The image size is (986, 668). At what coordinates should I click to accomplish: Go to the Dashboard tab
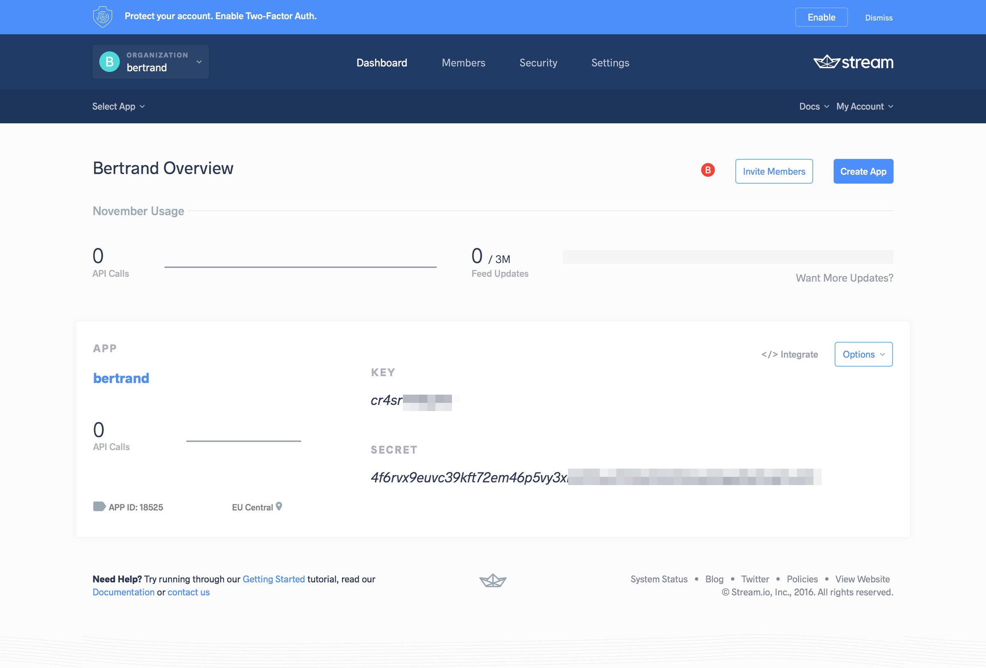[x=382, y=63]
